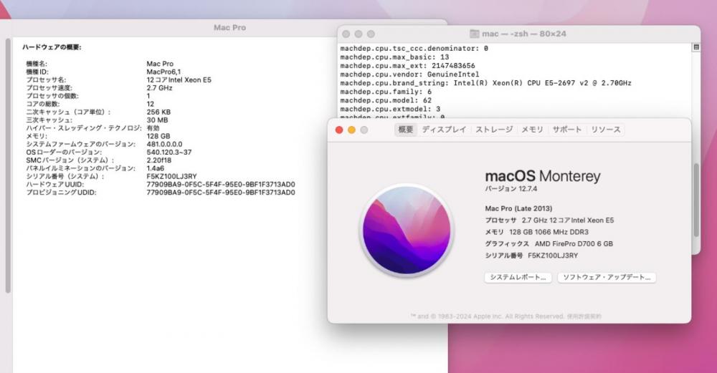Select the firmware version 481.0.0.0.0
The image size is (717, 373).
(164, 144)
